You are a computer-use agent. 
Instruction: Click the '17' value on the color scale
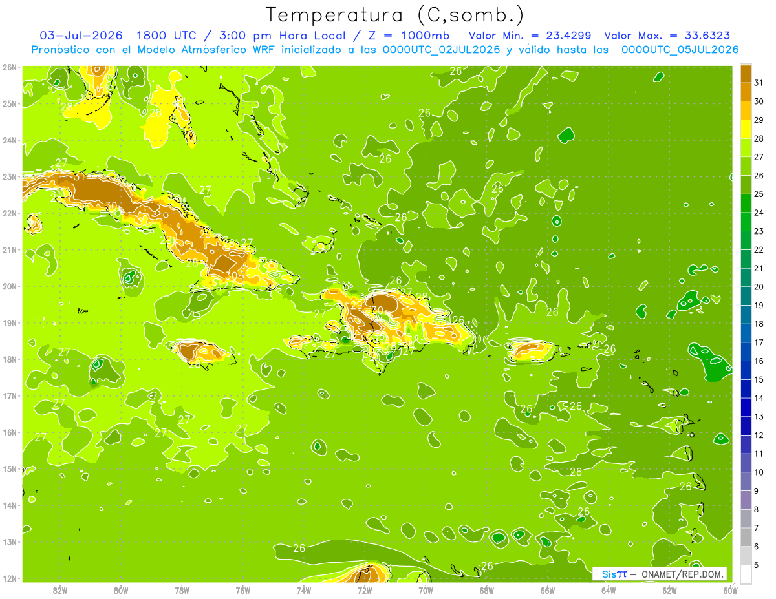click(759, 342)
